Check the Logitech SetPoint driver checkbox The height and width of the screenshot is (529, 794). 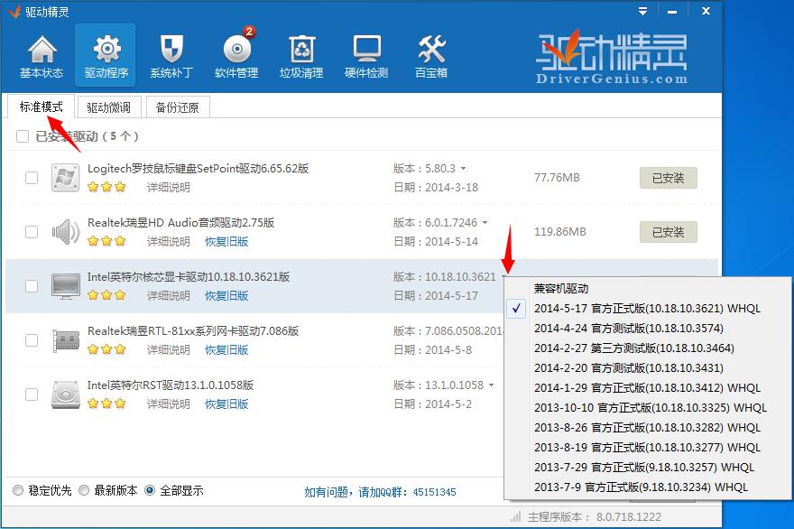(32, 178)
